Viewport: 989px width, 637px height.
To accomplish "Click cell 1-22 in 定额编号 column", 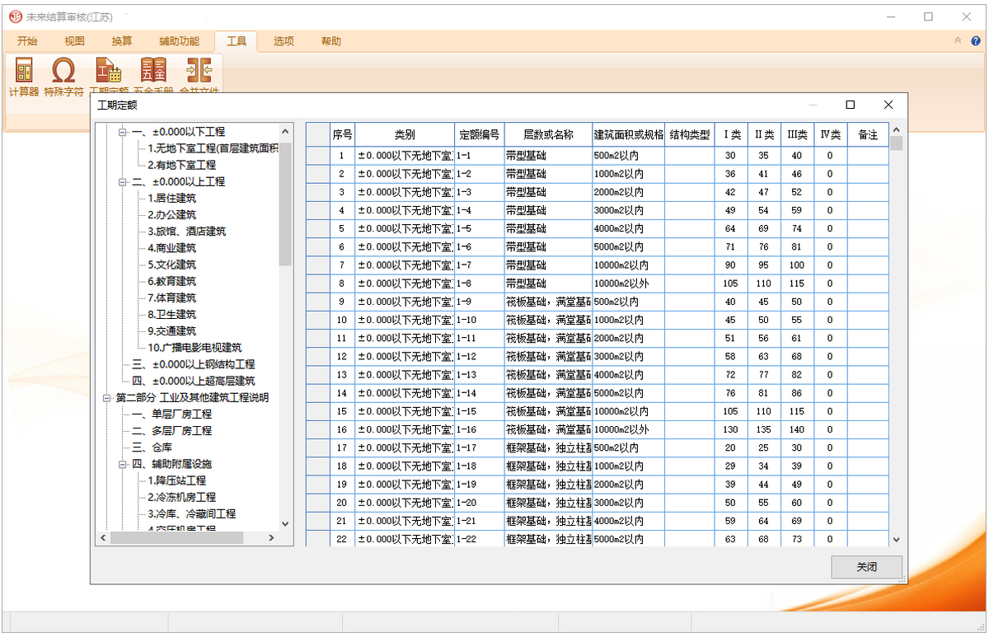I will [x=479, y=539].
